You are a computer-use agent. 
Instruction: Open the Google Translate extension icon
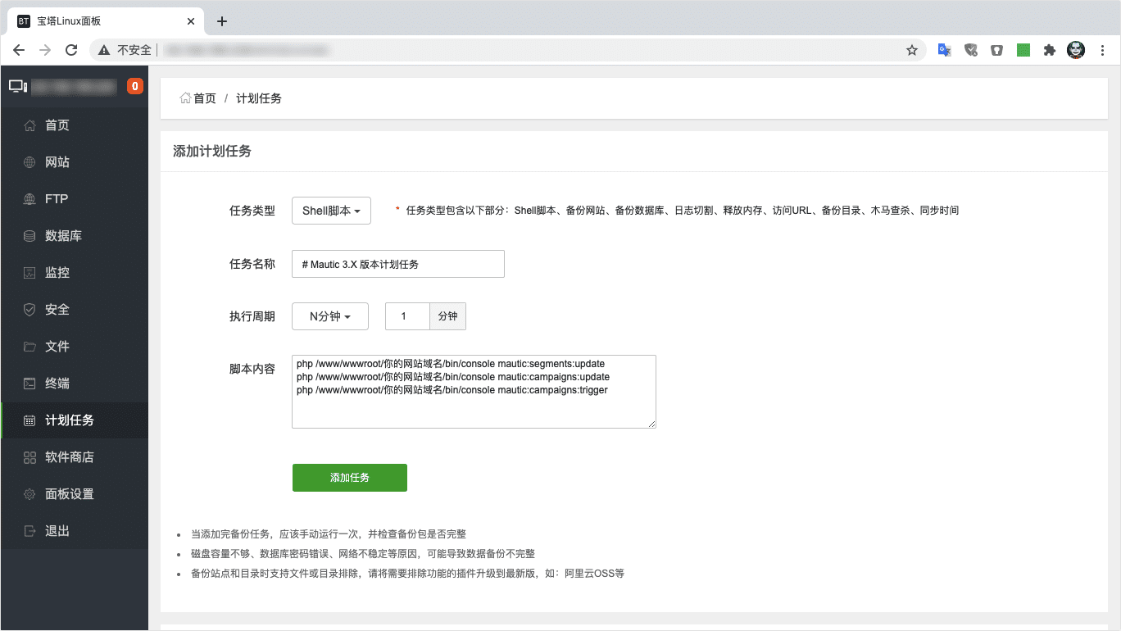[945, 50]
